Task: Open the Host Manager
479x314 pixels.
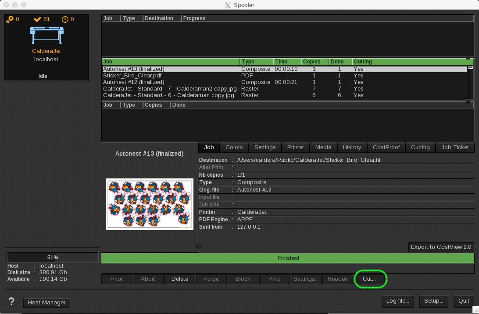Action: [46, 302]
